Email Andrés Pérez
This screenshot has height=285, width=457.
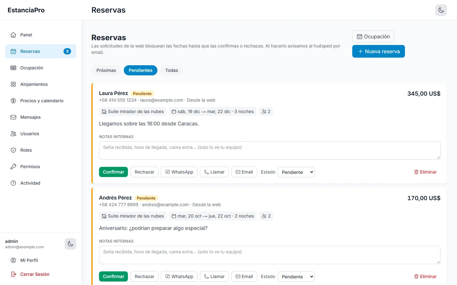point(244,276)
